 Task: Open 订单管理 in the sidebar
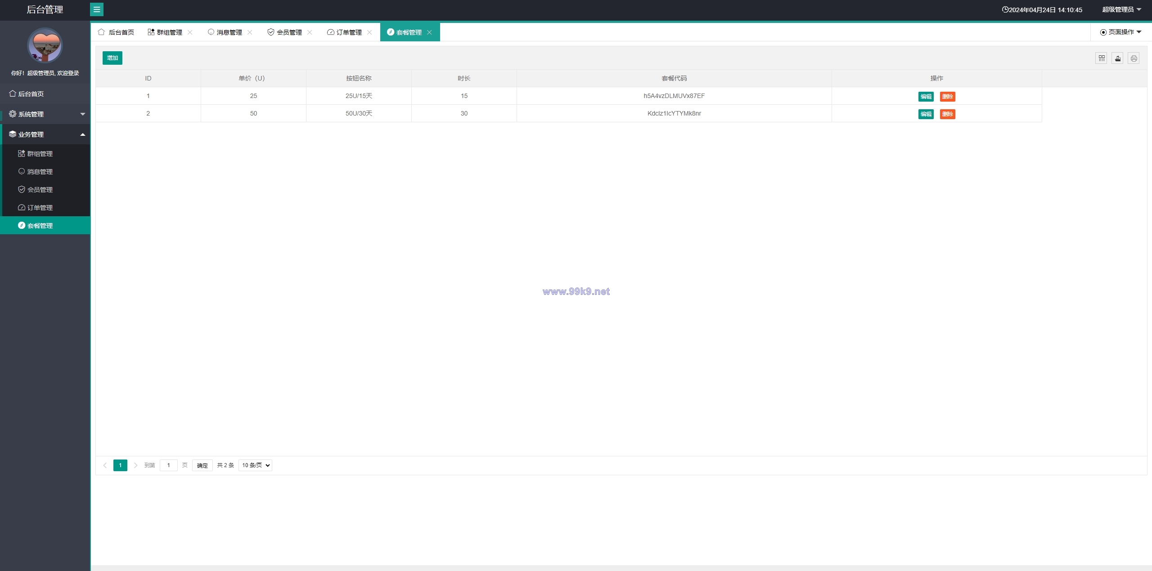[45, 208]
